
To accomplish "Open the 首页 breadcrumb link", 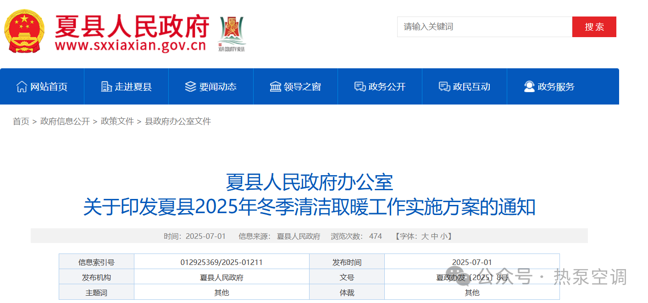I will pos(20,121).
